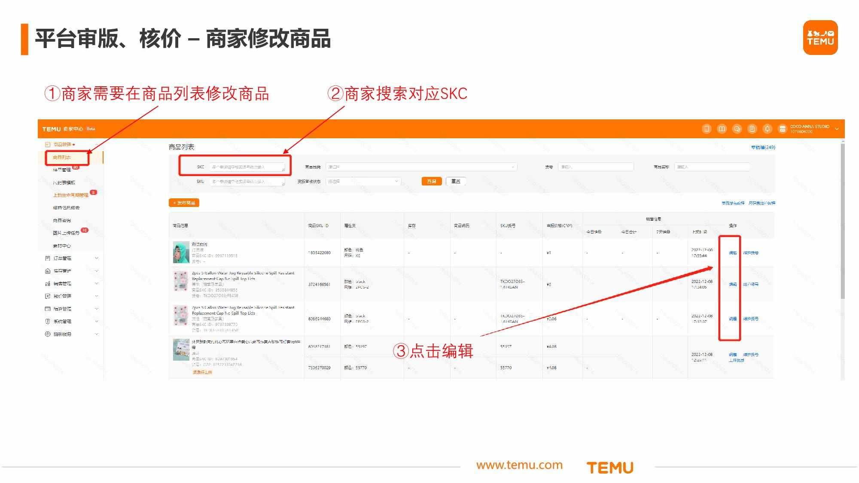Click the 重置 reset button
Viewport: 859px width, 483px height.
click(x=456, y=181)
